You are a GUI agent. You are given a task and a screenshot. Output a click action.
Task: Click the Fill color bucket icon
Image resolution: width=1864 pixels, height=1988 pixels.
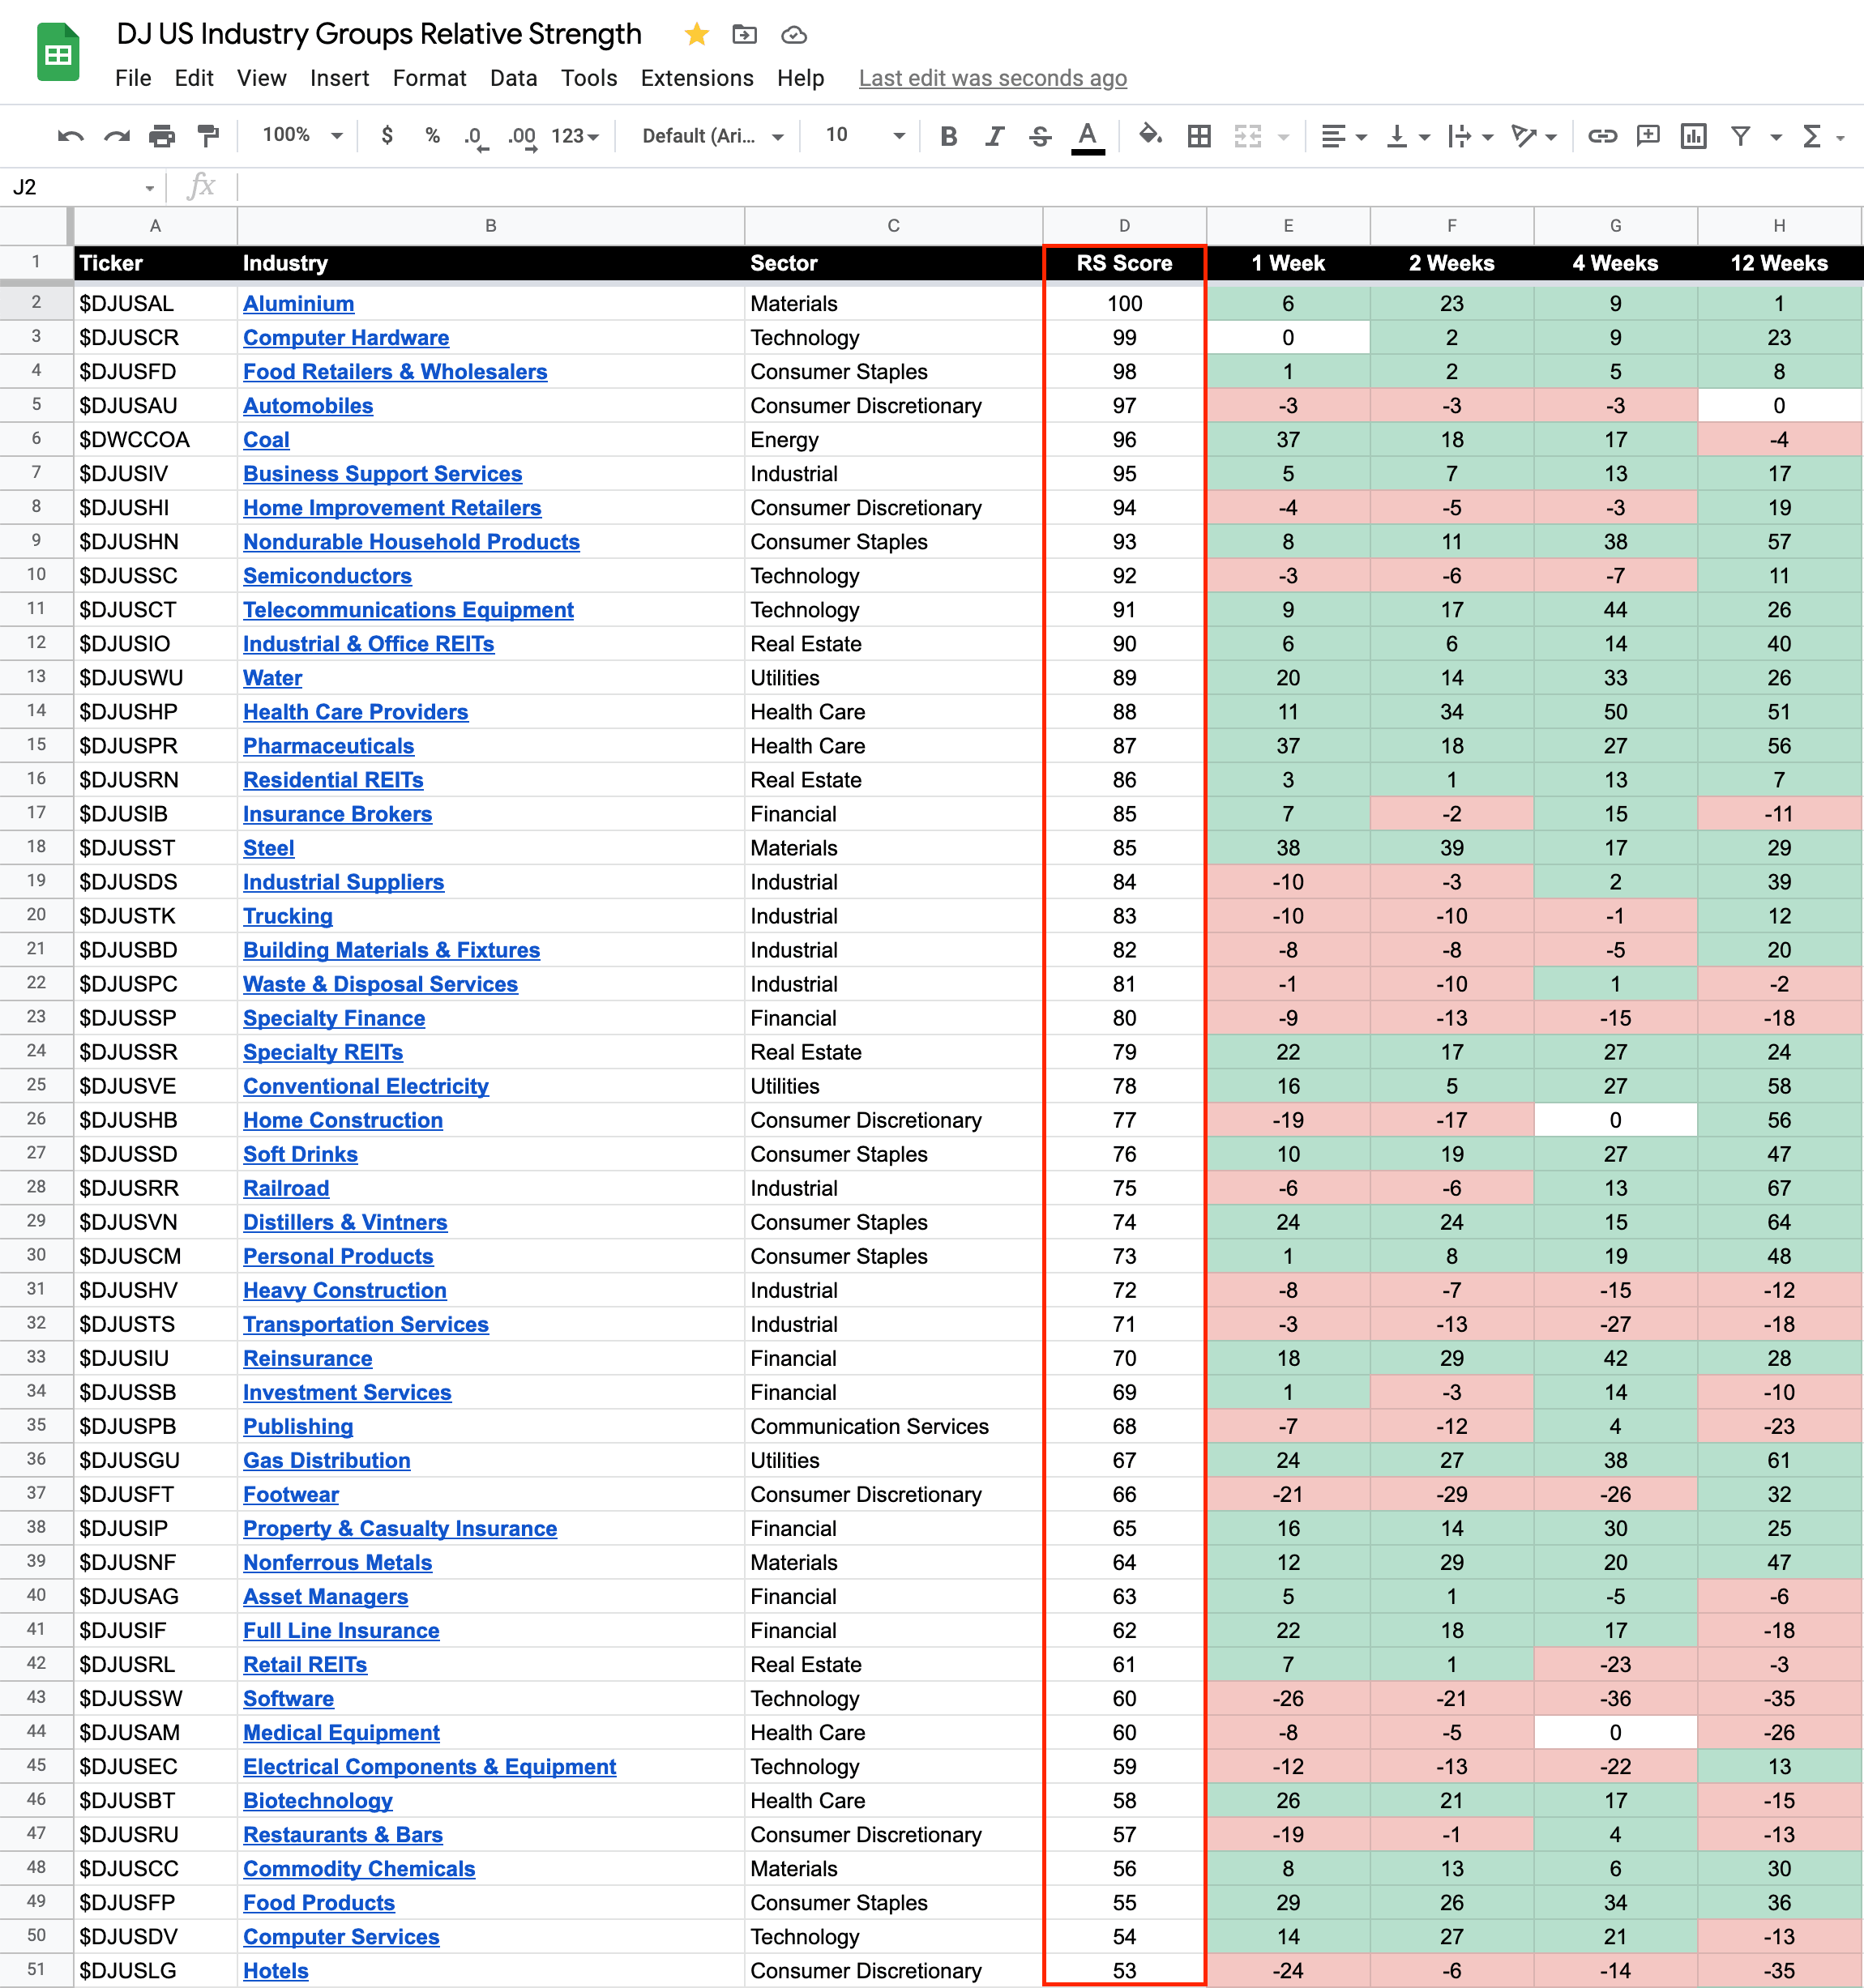click(1150, 135)
